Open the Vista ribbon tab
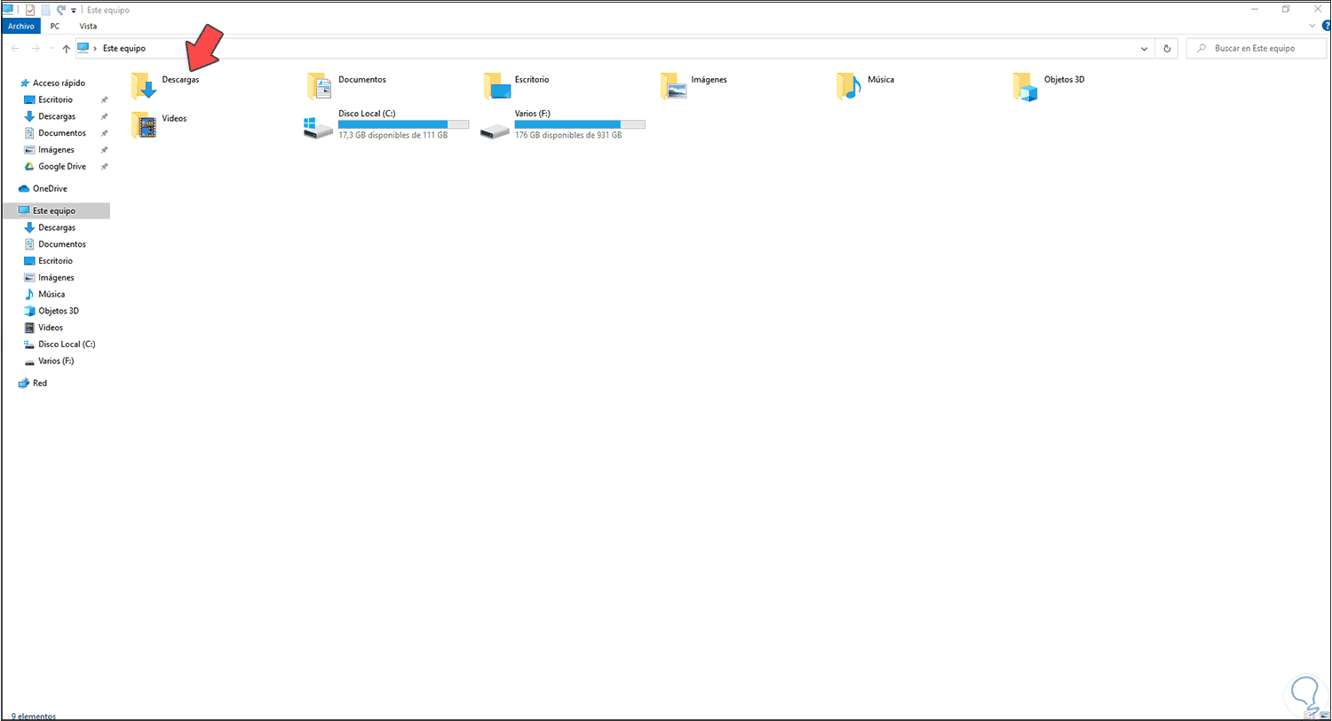Viewport: 1332px width, 721px height. point(88,27)
